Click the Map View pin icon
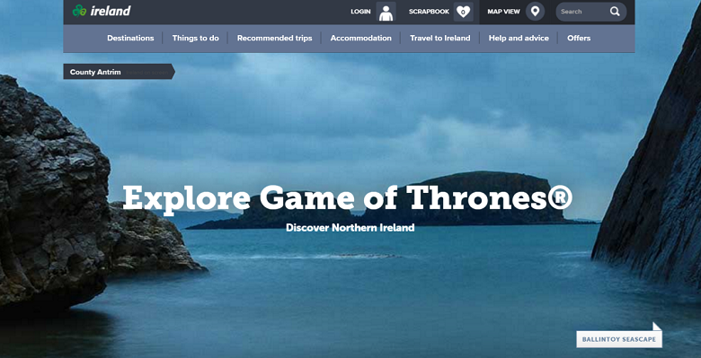Viewport: 701px width, 358px height. tap(535, 12)
